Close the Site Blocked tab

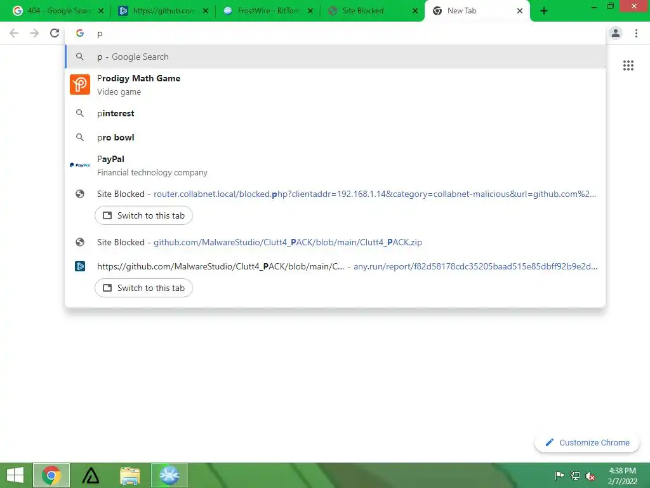(x=415, y=11)
